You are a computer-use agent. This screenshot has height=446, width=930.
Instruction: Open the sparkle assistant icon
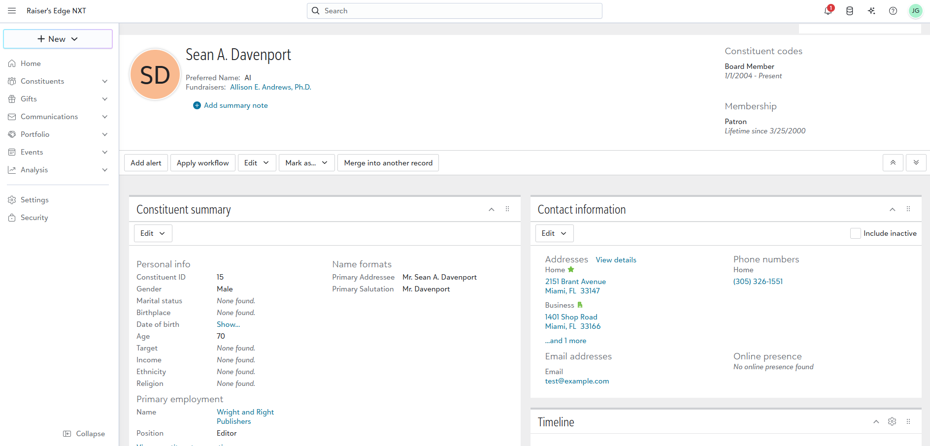(871, 11)
